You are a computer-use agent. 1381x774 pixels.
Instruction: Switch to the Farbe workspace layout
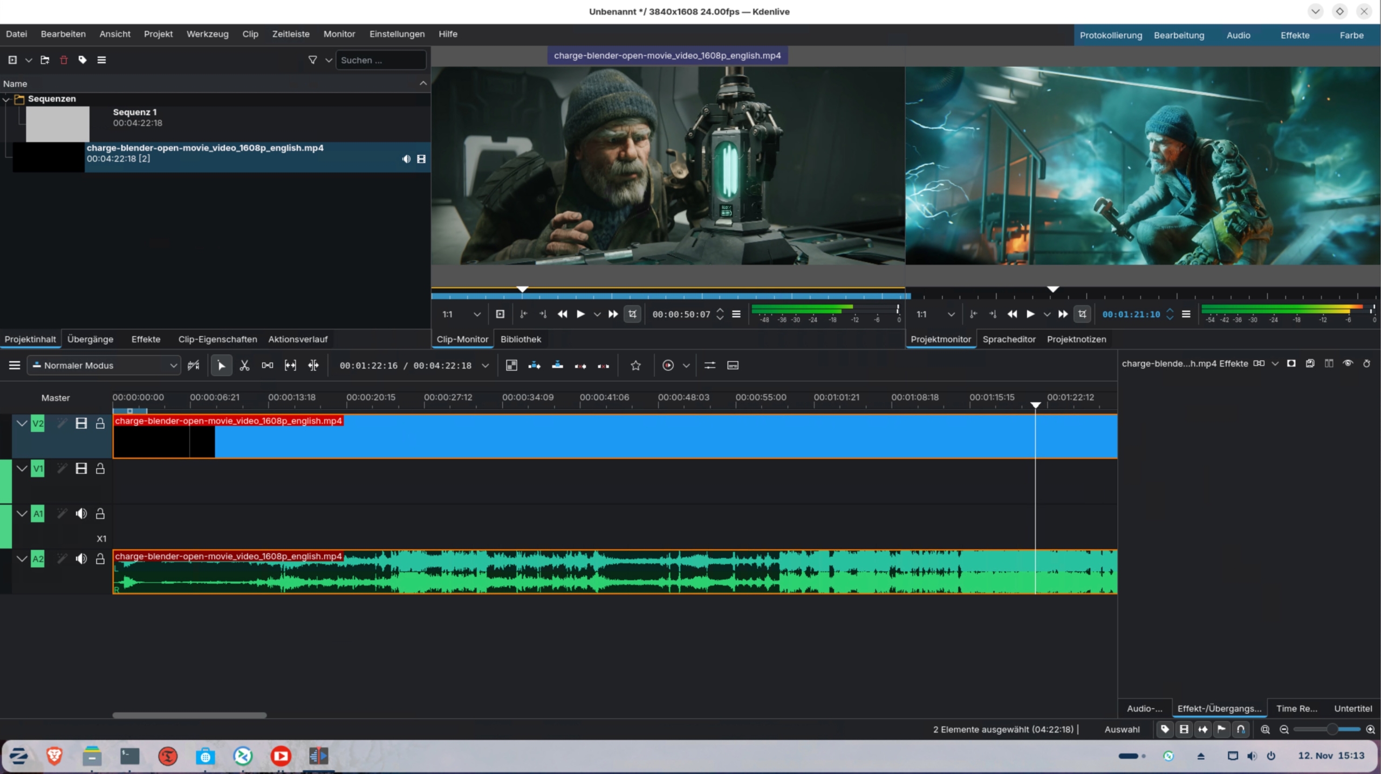click(1351, 35)
